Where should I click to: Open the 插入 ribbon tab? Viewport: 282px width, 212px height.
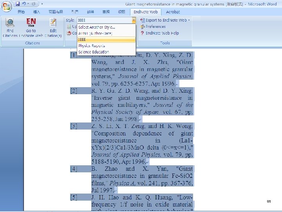36,12
